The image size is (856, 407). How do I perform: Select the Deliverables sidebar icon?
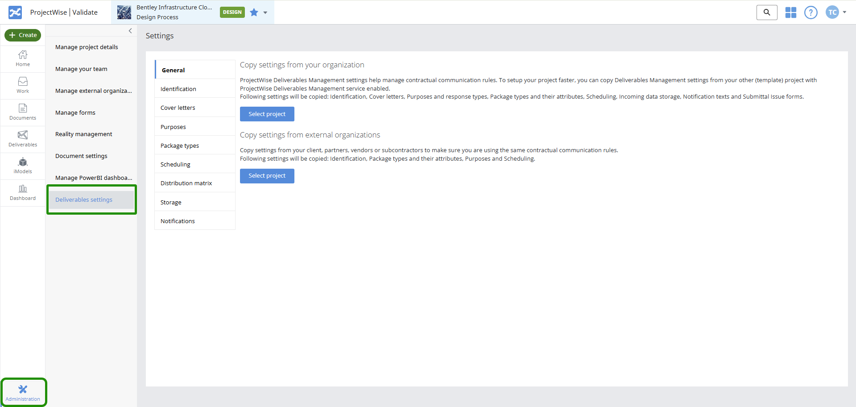pos(22,139)
